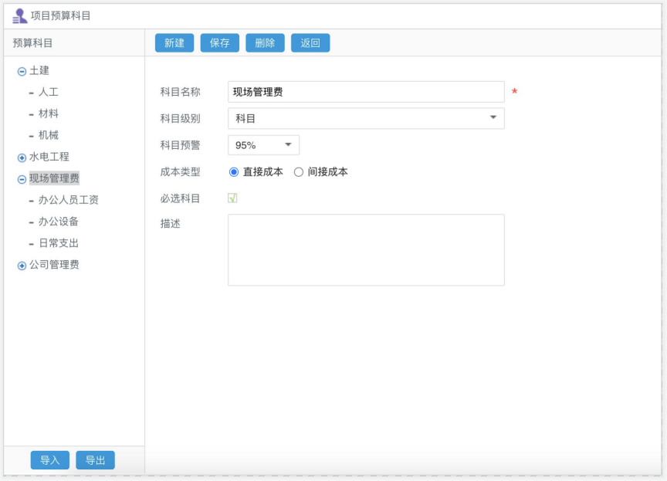This screenshot has width=667, height=481.
Task: Click the 返回 button
Action: [x=310, y=42]
